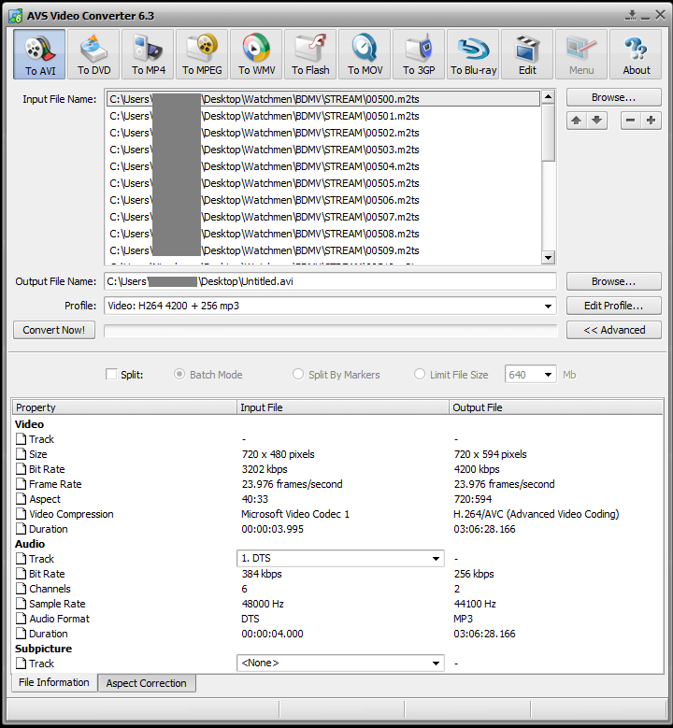673x728 pixels.
Task: Click the Aspect property row
Action: coord(337,499)
